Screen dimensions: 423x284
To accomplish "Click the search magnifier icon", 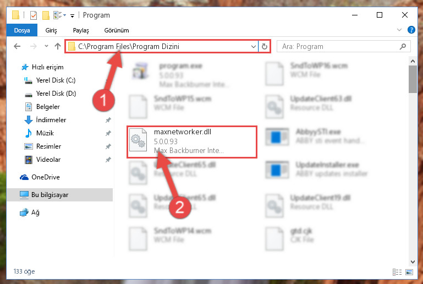I will [403, 46].
